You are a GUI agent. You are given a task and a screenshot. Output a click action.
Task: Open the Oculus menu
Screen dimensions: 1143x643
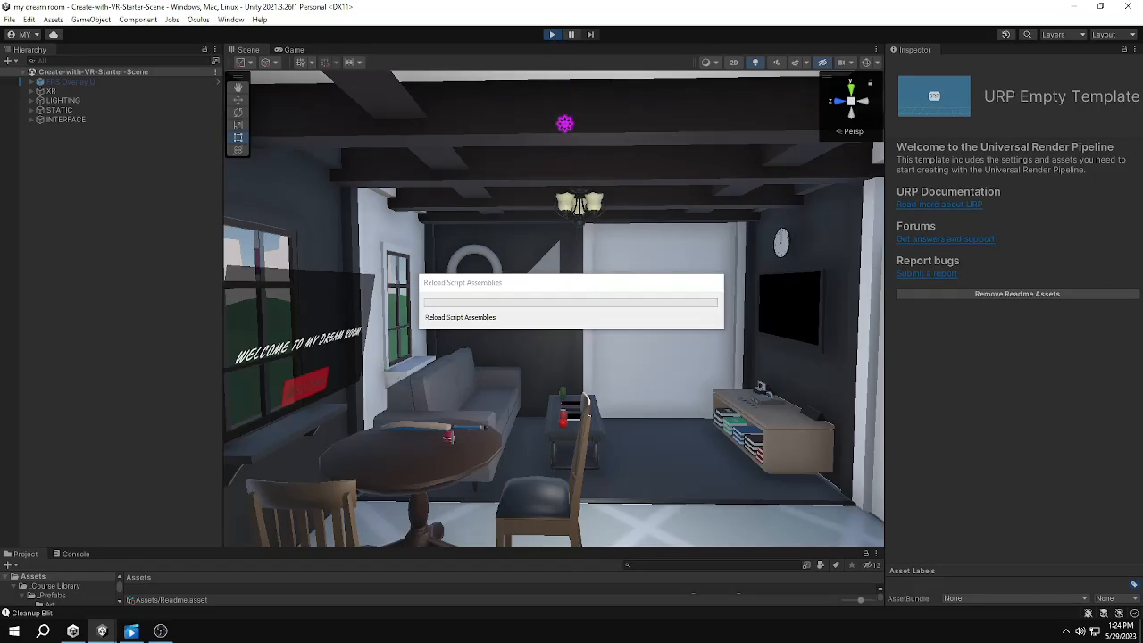[198, 20]
